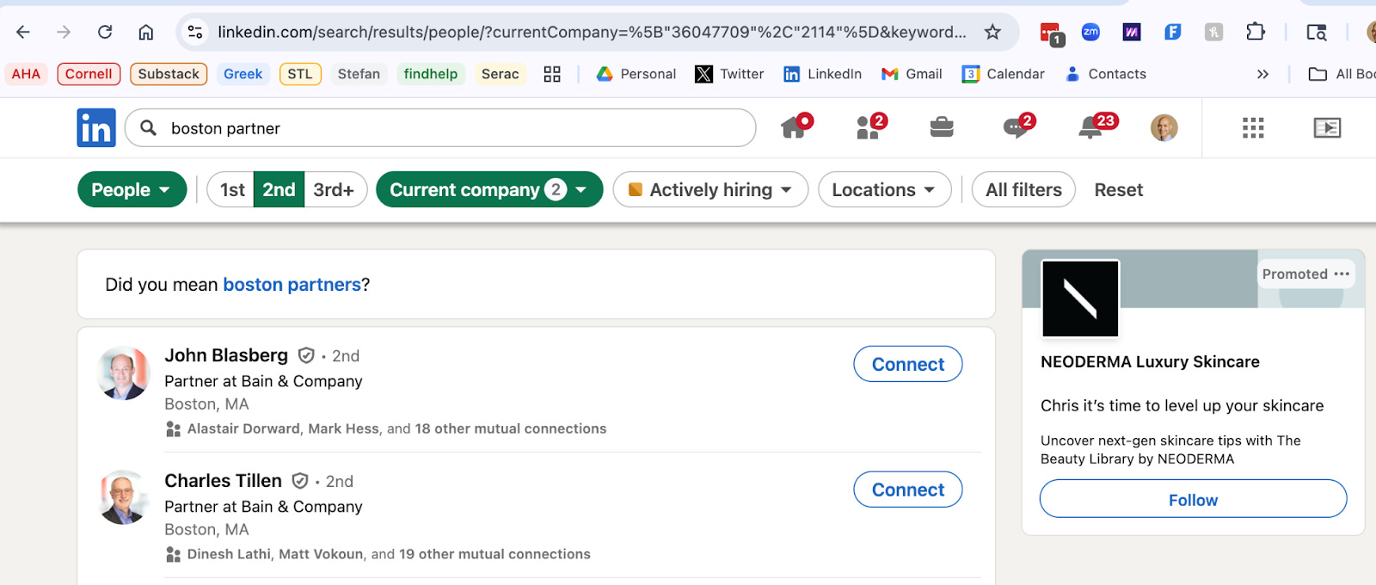Open the Greek bookmark folder
This screenshot has height=585, width=1376.
tap(243, 74)
